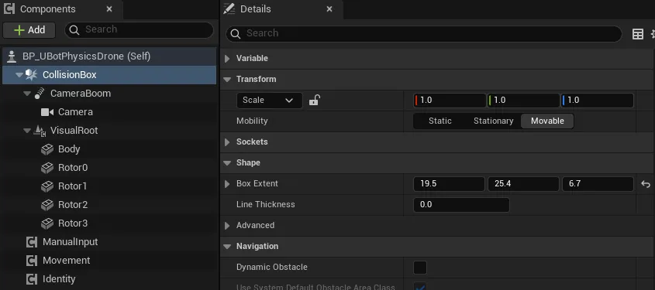Image resolution: width=655 pixels, height=290 pixels.
Task: Click the VisualRoot scene component icon
Action: coord(40,131)
